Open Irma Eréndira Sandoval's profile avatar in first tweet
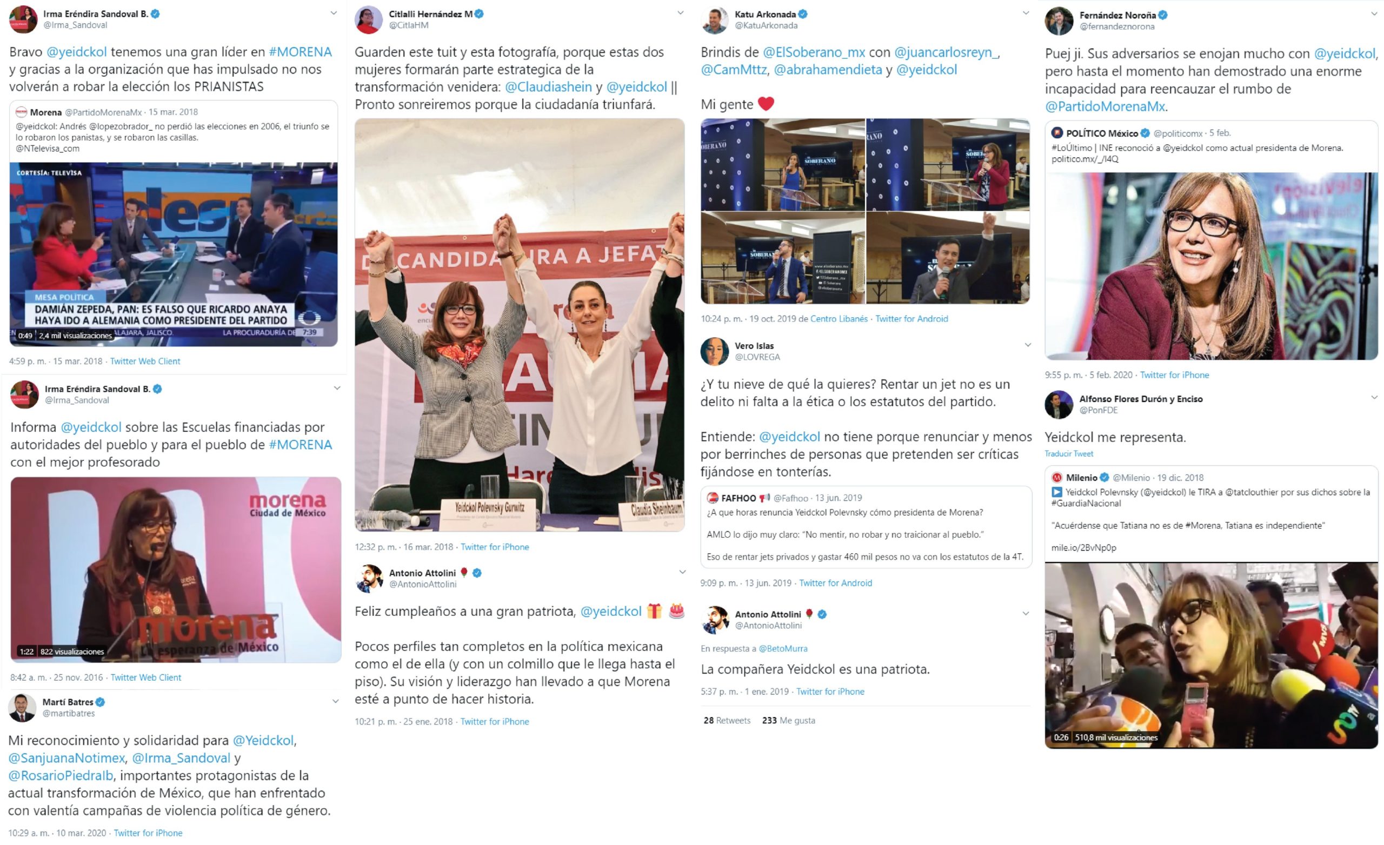The height and width of the screenshot is (845, 1384). pyautogui.click(x=23, y=19)
